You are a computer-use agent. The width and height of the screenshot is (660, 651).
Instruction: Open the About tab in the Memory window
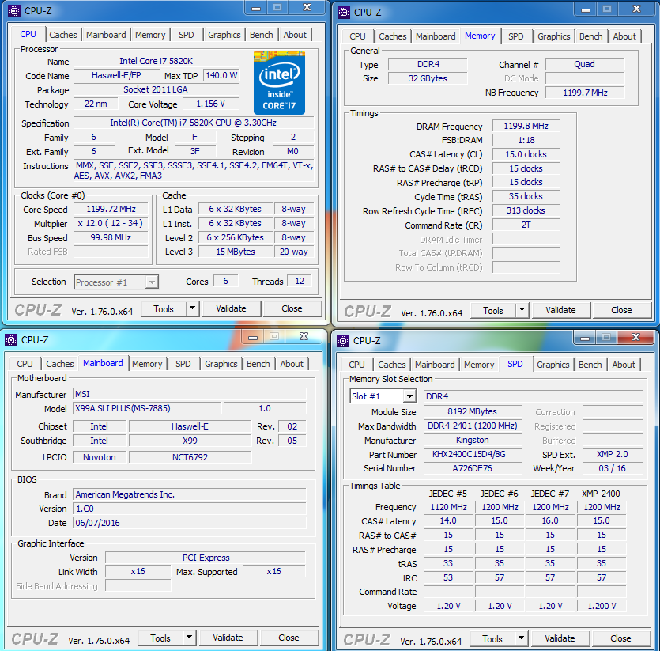pyautogui.click(x=624, y=36)
